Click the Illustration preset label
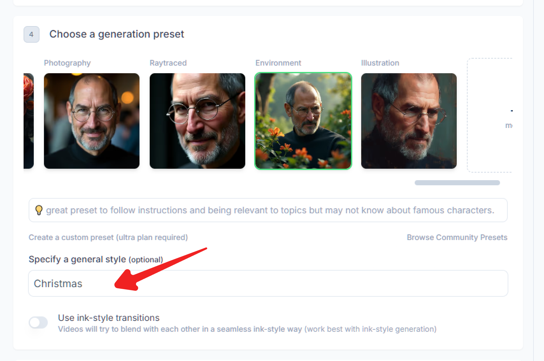The image size is (544, 361). click(380, 63)
